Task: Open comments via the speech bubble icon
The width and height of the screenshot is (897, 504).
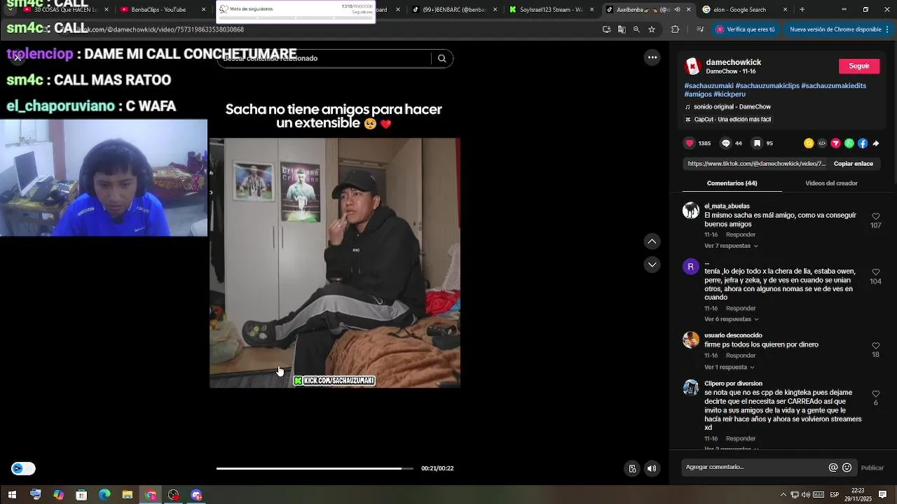Action: (x=726, y=143)
